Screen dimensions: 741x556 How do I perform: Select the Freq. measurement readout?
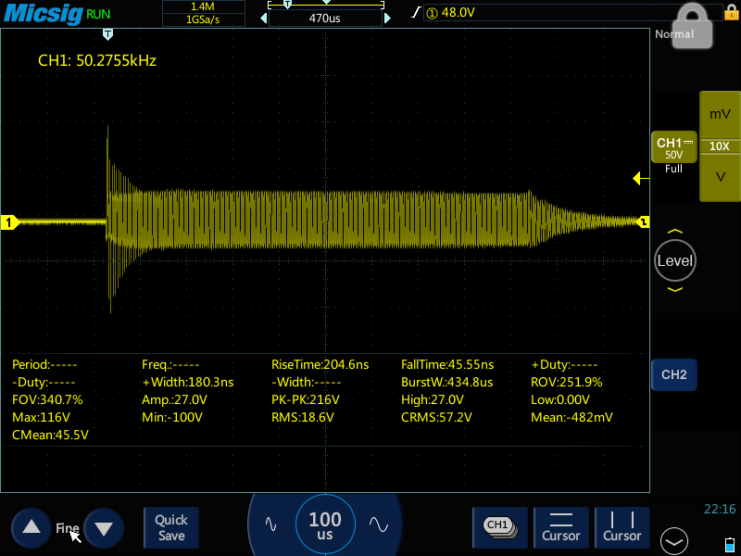pyautogui.click(x=170, y=364)
